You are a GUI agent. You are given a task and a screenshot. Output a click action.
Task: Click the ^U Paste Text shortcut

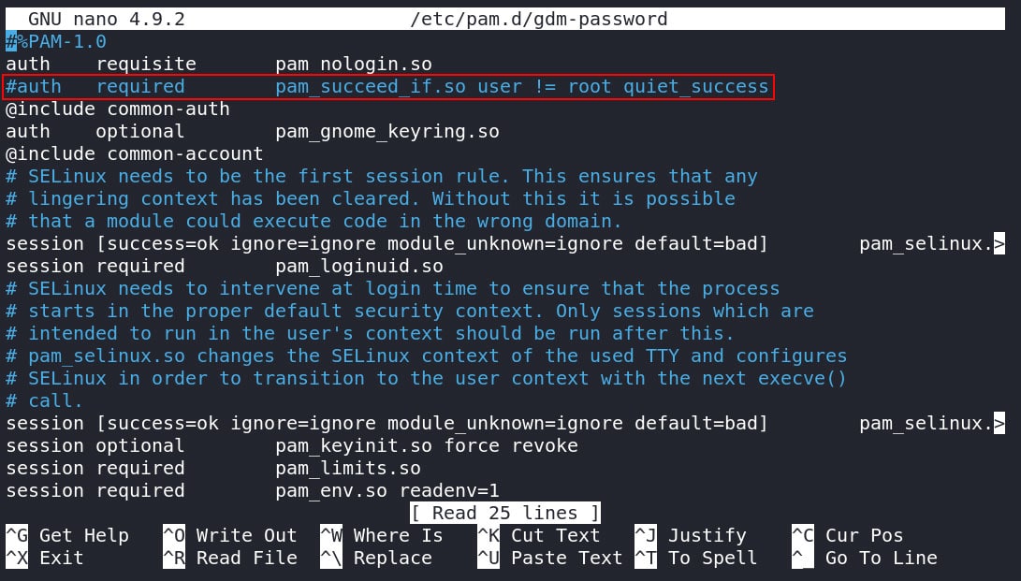(x=549, y=558)
